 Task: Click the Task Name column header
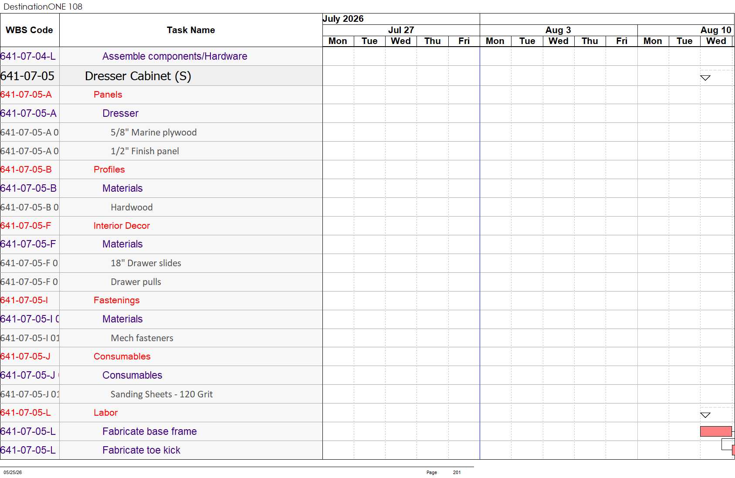coord(191,30)
